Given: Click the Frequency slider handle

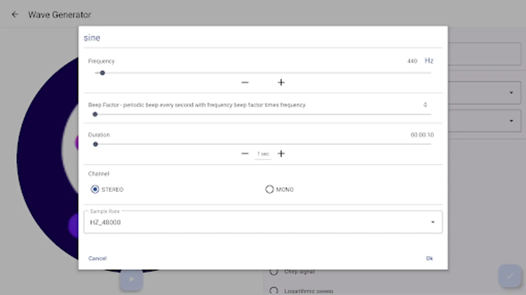Looking at the screenshot, I should 103,73.
